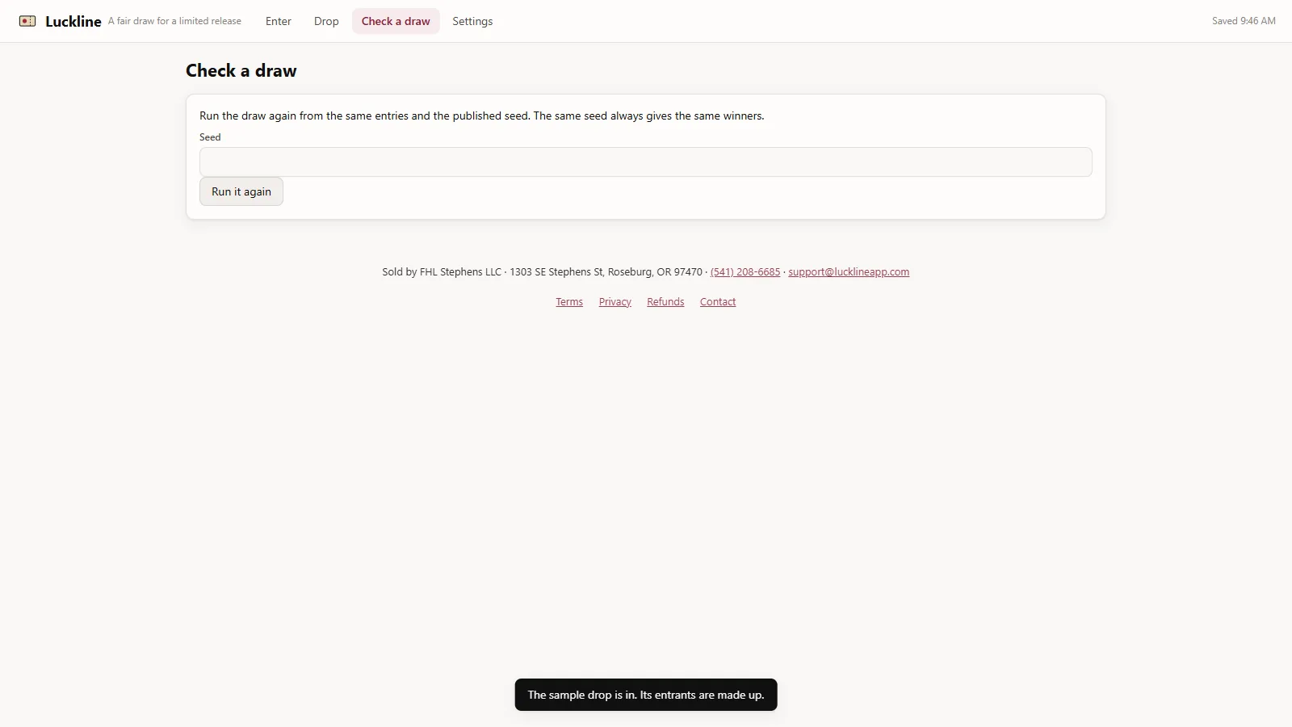
Task: Switch to the Drop tab
Action: pos(326,21)
